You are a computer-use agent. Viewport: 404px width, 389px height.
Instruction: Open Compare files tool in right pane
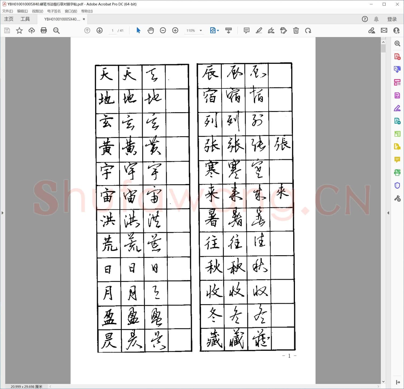[397, 134]
